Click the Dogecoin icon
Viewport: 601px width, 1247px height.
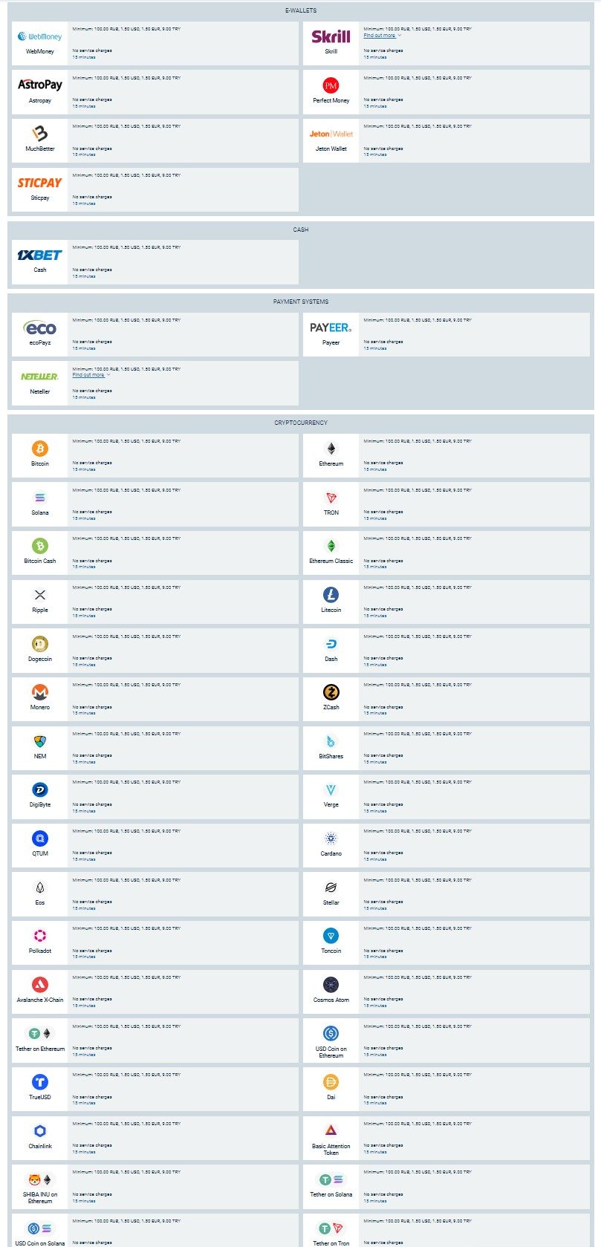(40, 644)
